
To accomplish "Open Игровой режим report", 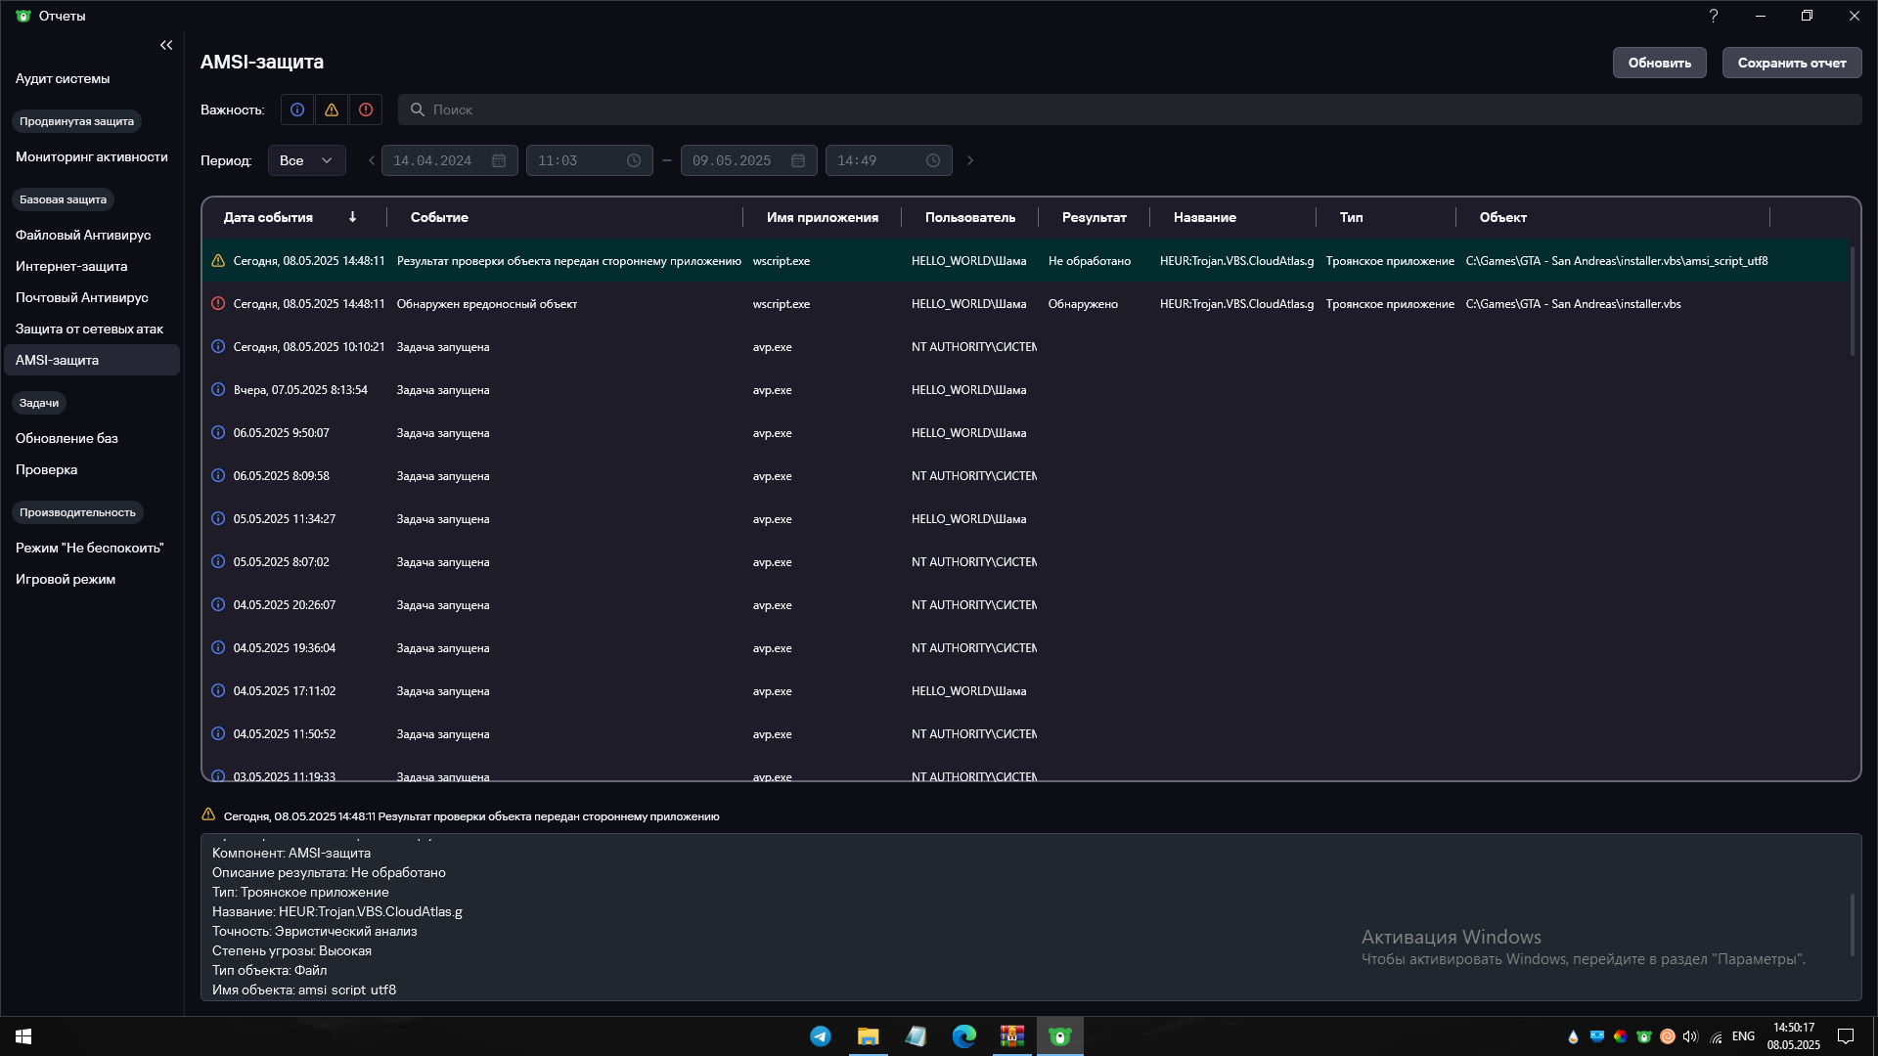I will 66,579.
